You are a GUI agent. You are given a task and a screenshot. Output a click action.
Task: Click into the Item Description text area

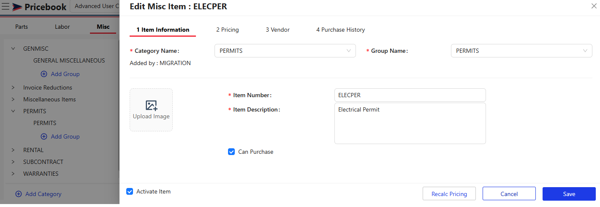pyautogui.click(x=410, y=123)
